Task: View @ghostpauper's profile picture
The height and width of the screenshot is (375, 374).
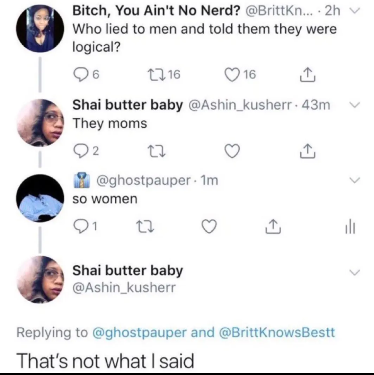Action: pos(40,199)
